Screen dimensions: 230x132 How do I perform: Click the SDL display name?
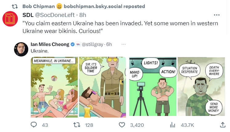[28, 14]
